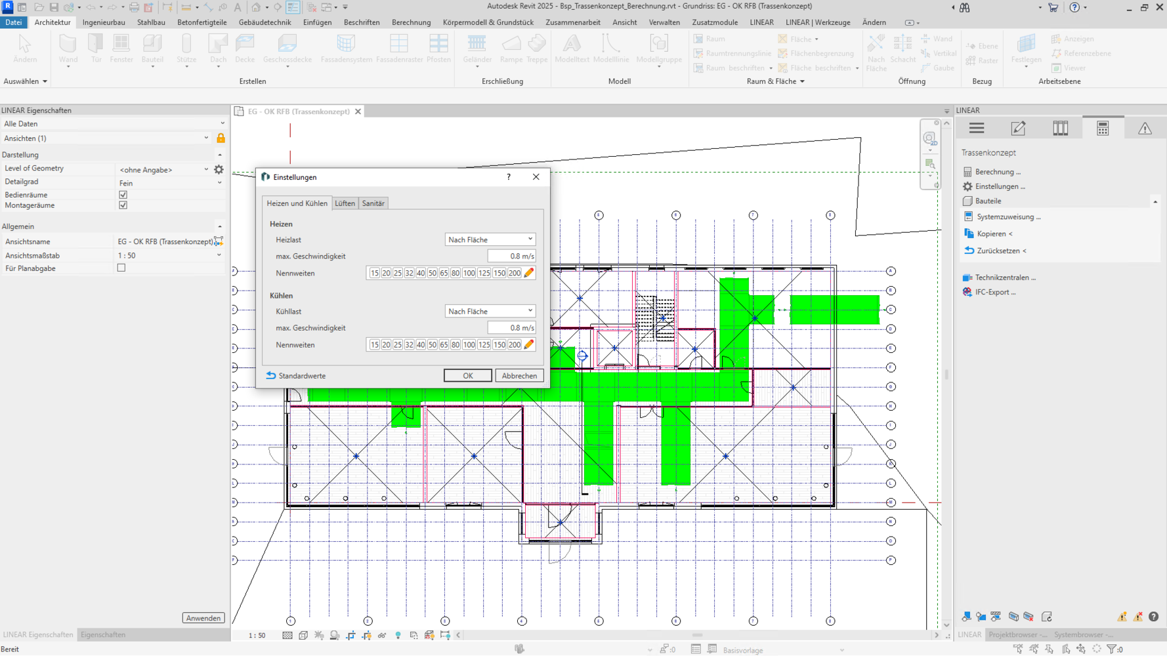The width and height of the screenshot is (1167, 656).
Task: Open the Gebäudetechnik ribbon tab
Action: tap(265, 22)
